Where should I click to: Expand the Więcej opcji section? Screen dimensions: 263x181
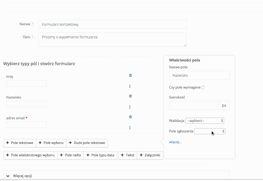23,176
